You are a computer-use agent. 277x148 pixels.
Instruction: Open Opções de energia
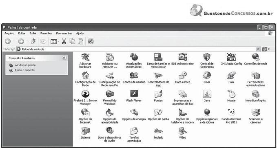pyautogui.click(x=134, y=112)
